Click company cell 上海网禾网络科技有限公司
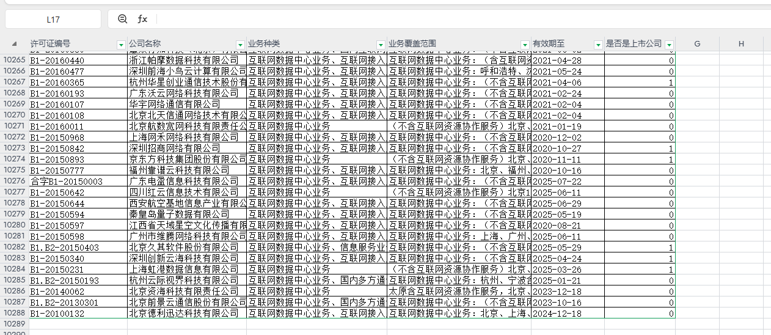The width and height of the screenshot is (771, 335). [187, 138]
